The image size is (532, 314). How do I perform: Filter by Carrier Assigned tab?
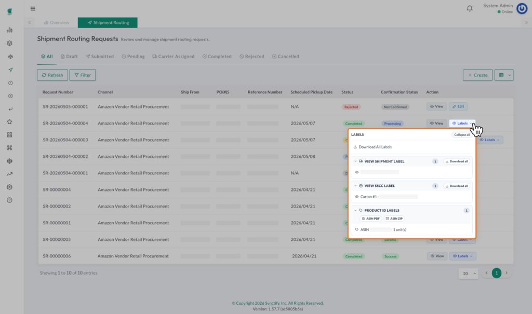pyautogui.click(x=174, y=57)
